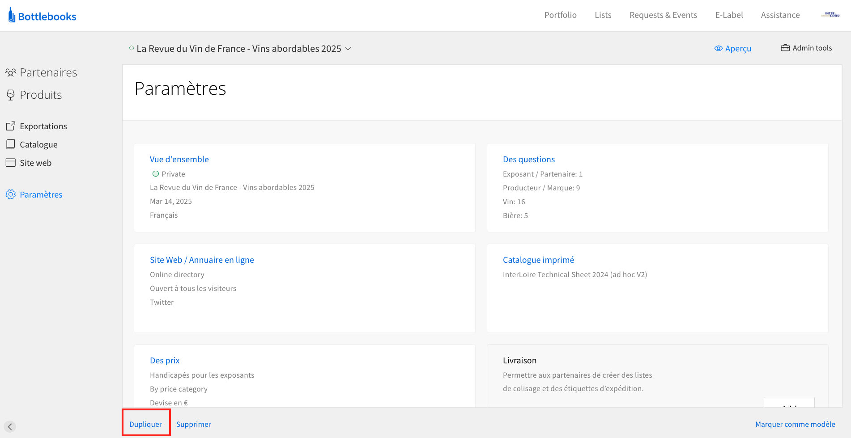Open the Lists menu
The width and height of the screenshot is (851, 438).
603,15
